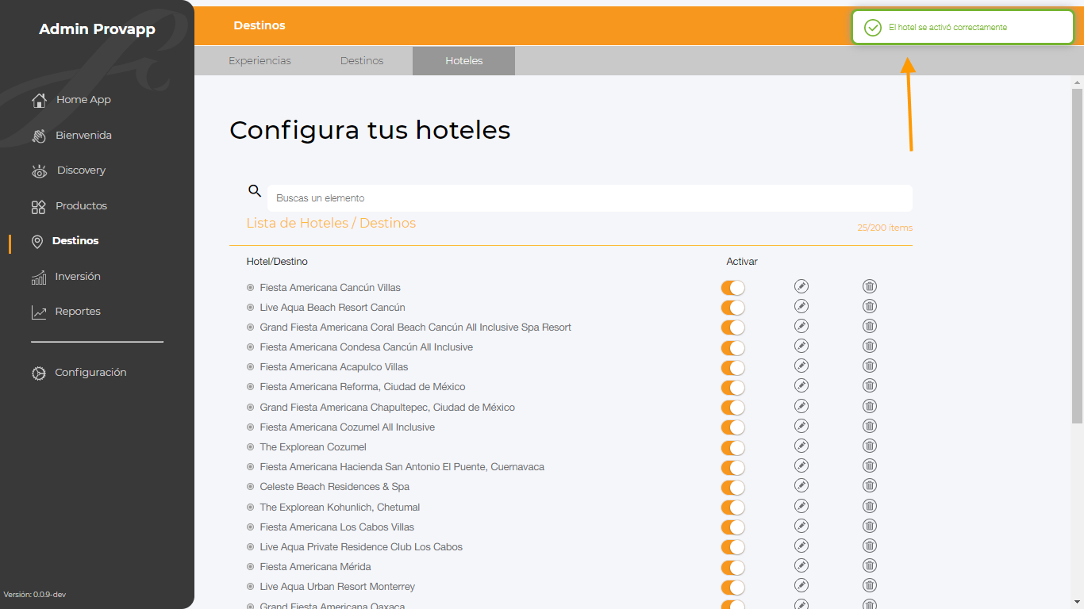Delete Fiesta Americana Mérida hotel
1084x609 pixels.
[870, 565]
